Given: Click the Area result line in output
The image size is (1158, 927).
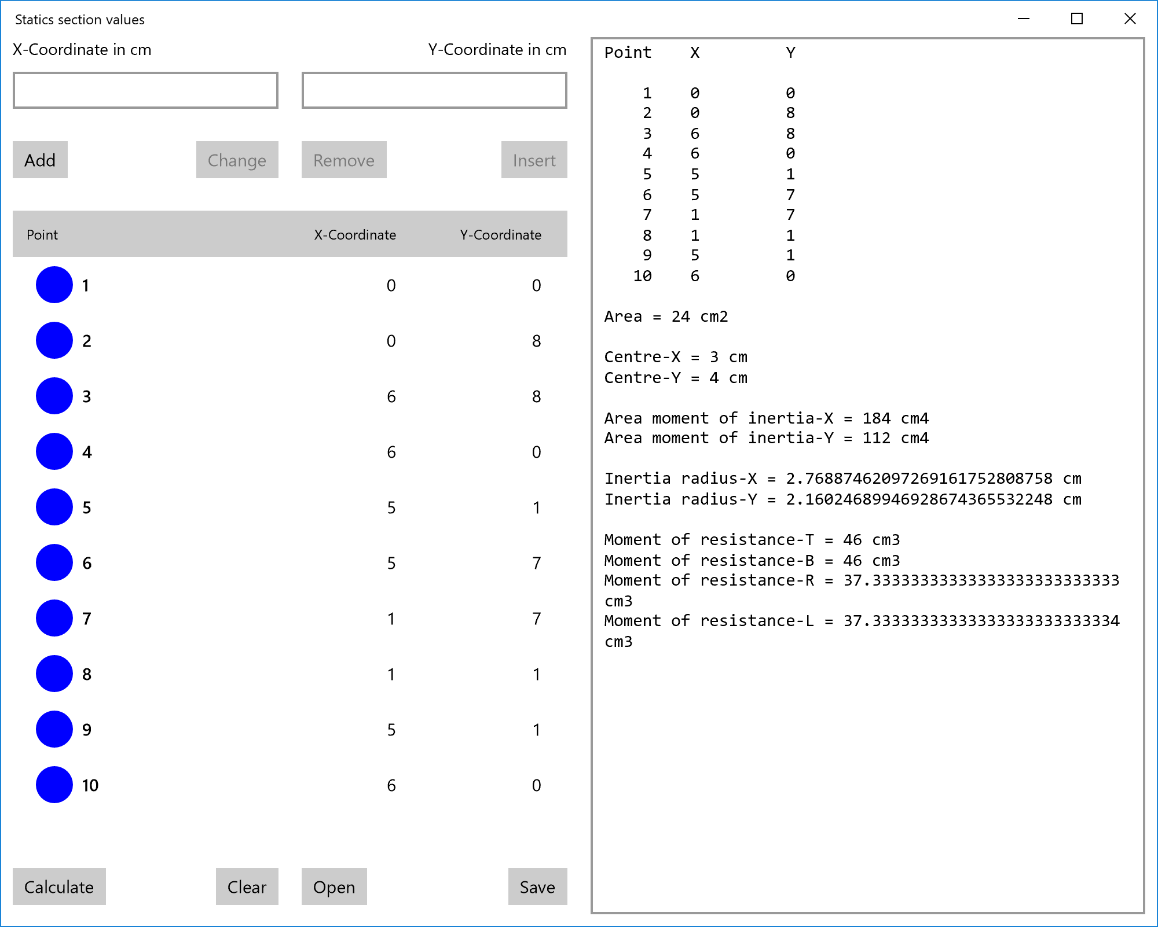Looking at the screenshot, I should click(666, 317).
